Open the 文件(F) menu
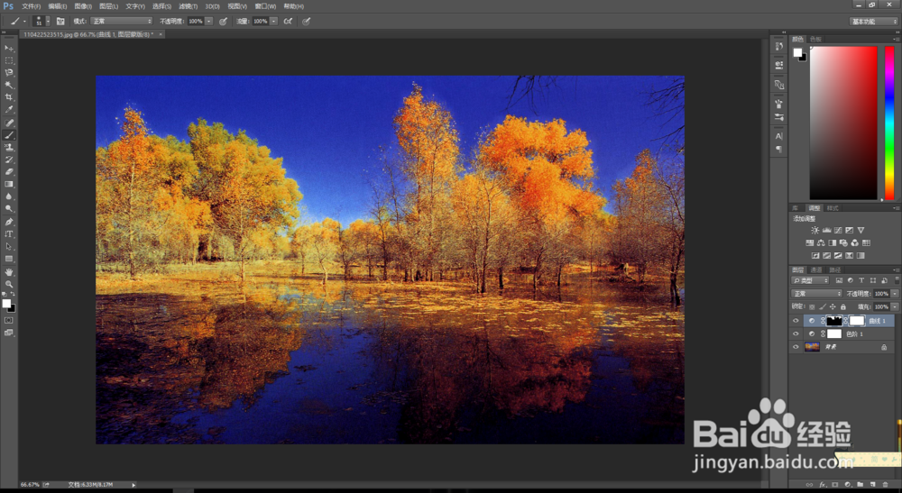Image resolution: width=902 pixels, height=493 pixels. [31, 6]
